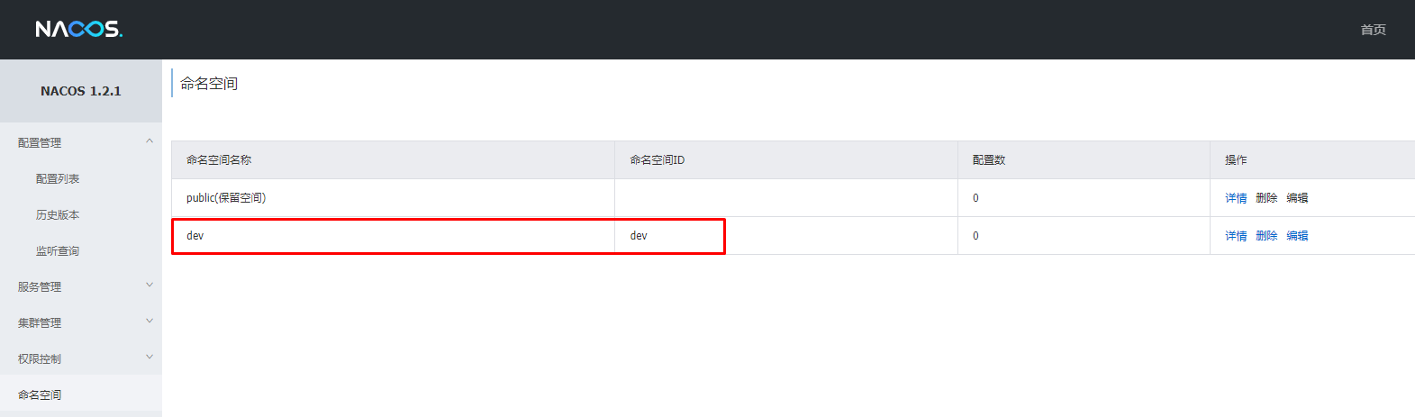Open 配置列表 in the sidebar

point(58,179)
